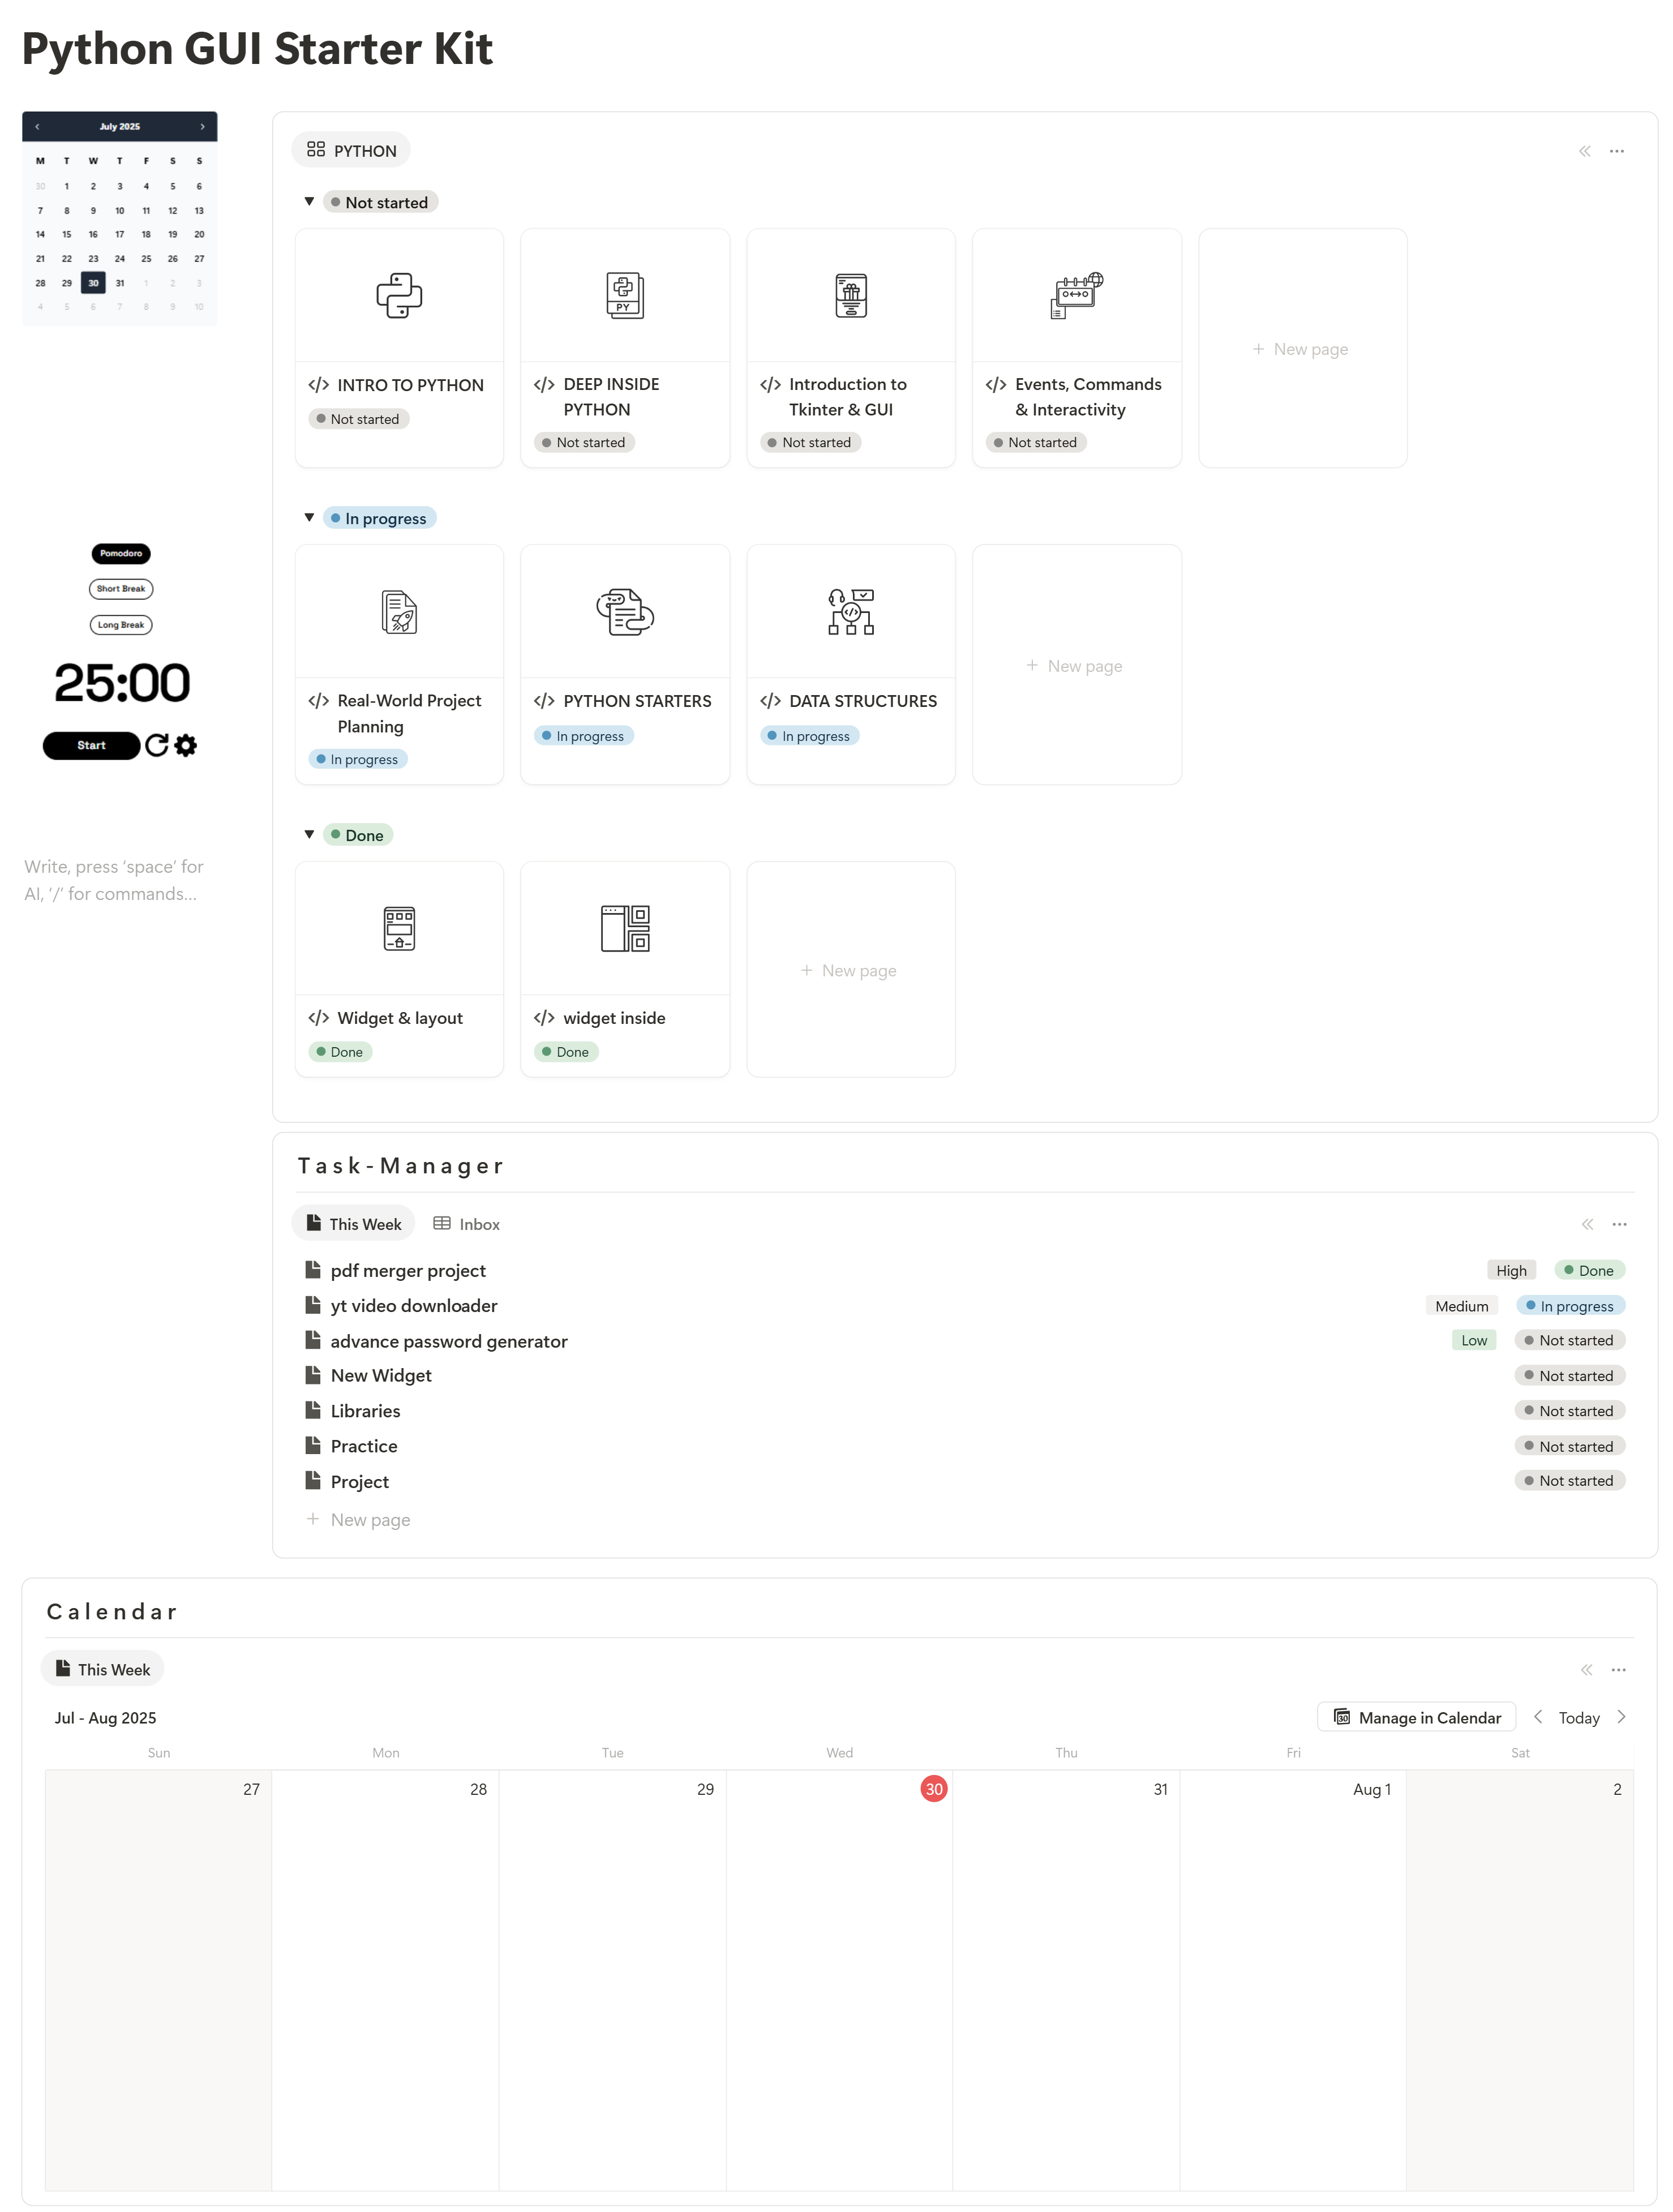Click the Python logo on INTRO TO PYTHON card

point(399,296)
